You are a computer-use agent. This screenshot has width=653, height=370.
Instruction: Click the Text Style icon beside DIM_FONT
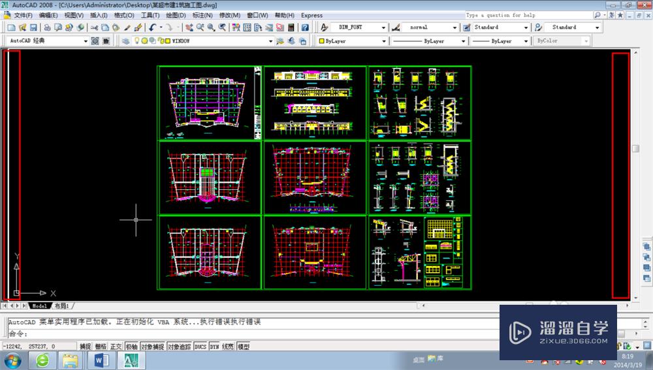click(x=324, y=27)
